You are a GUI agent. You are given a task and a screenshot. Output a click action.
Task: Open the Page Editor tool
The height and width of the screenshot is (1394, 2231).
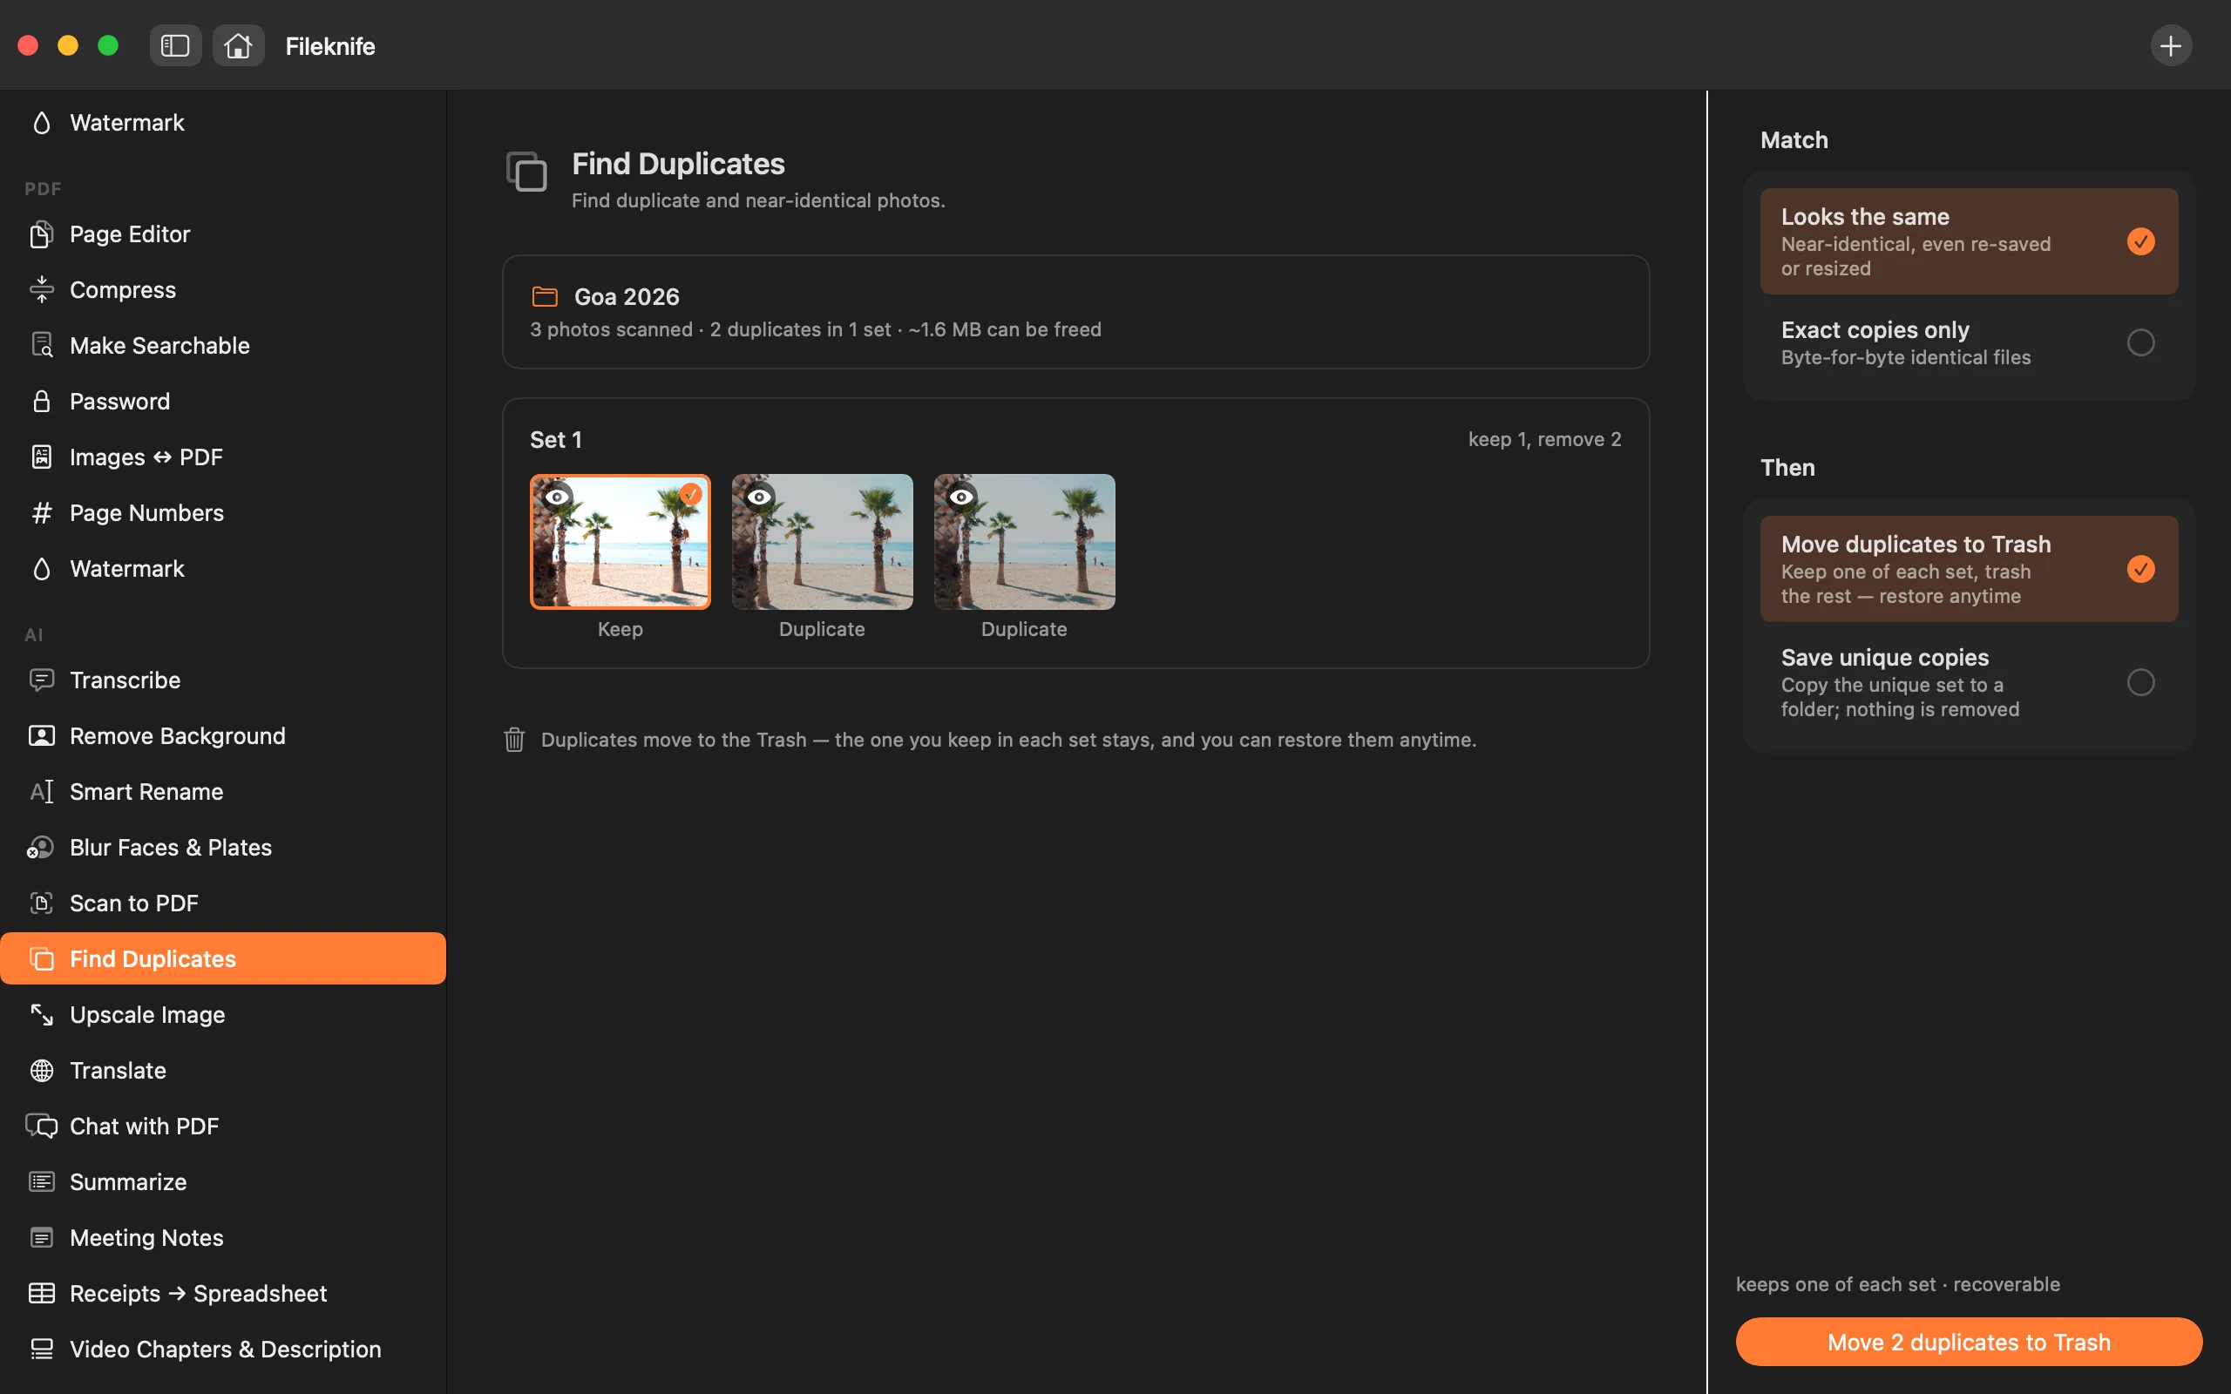(x=223, y=234)
